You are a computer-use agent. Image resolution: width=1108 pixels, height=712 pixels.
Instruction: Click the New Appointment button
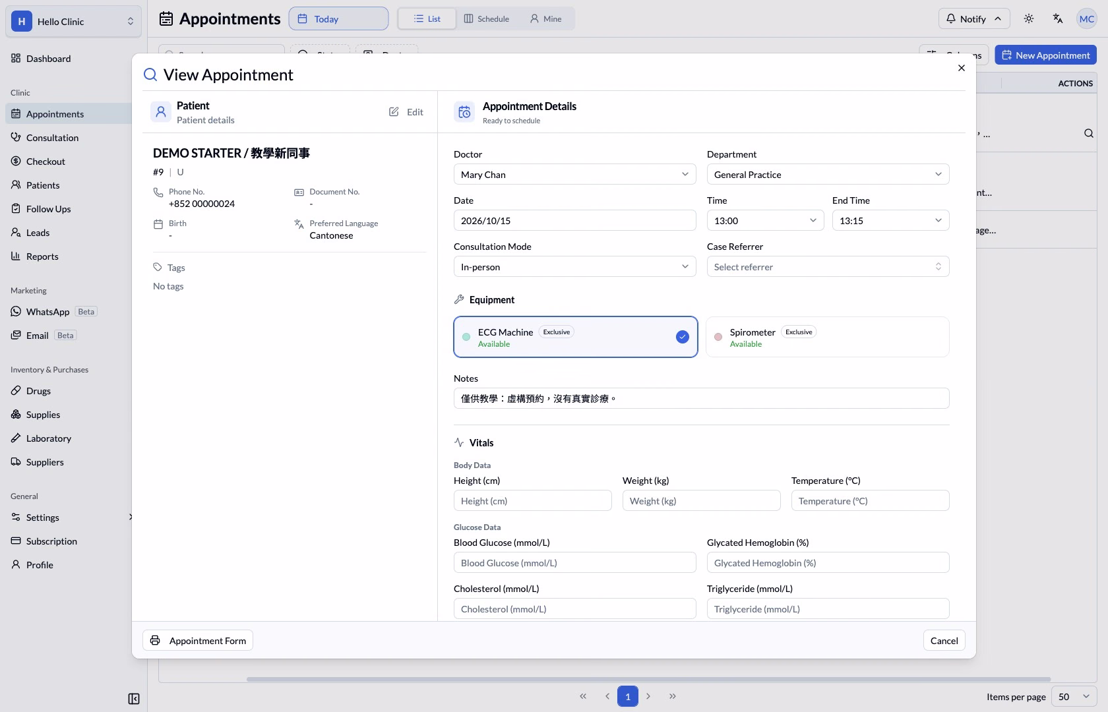click(x=1045, y=55)
